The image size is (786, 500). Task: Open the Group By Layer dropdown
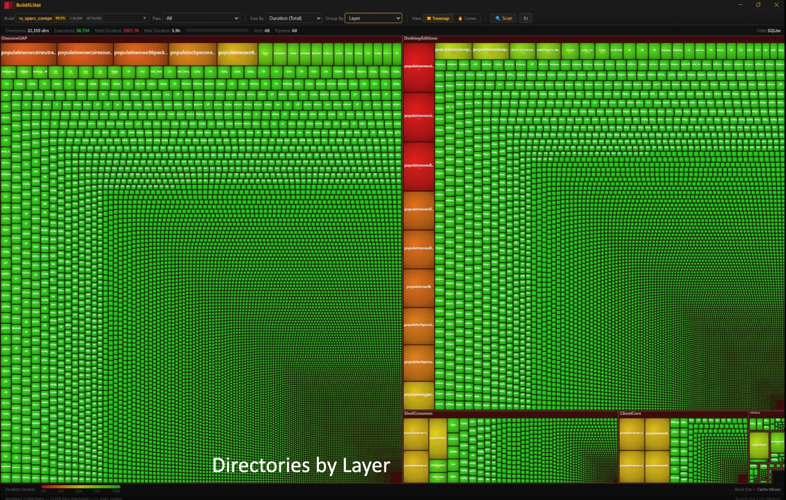click(x=373, y=18)
